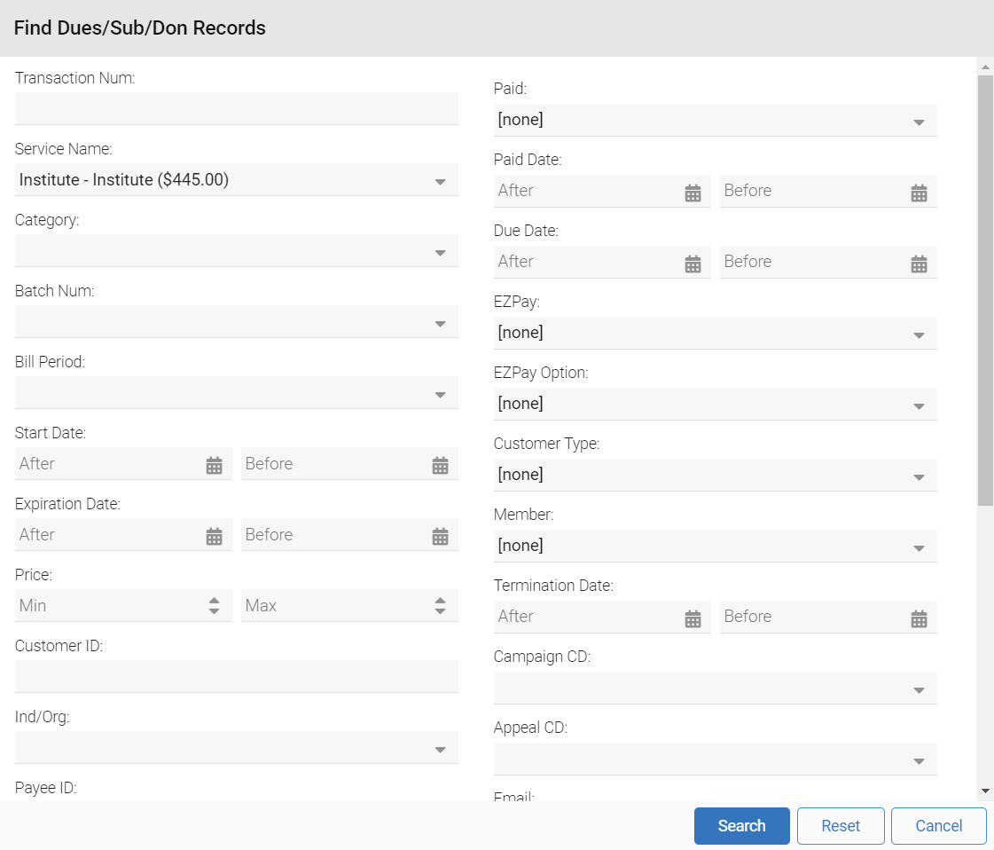Open calendar for Paid Date After field
The height and width of the screenshot is (850, 994).
(x=693, y=193)
